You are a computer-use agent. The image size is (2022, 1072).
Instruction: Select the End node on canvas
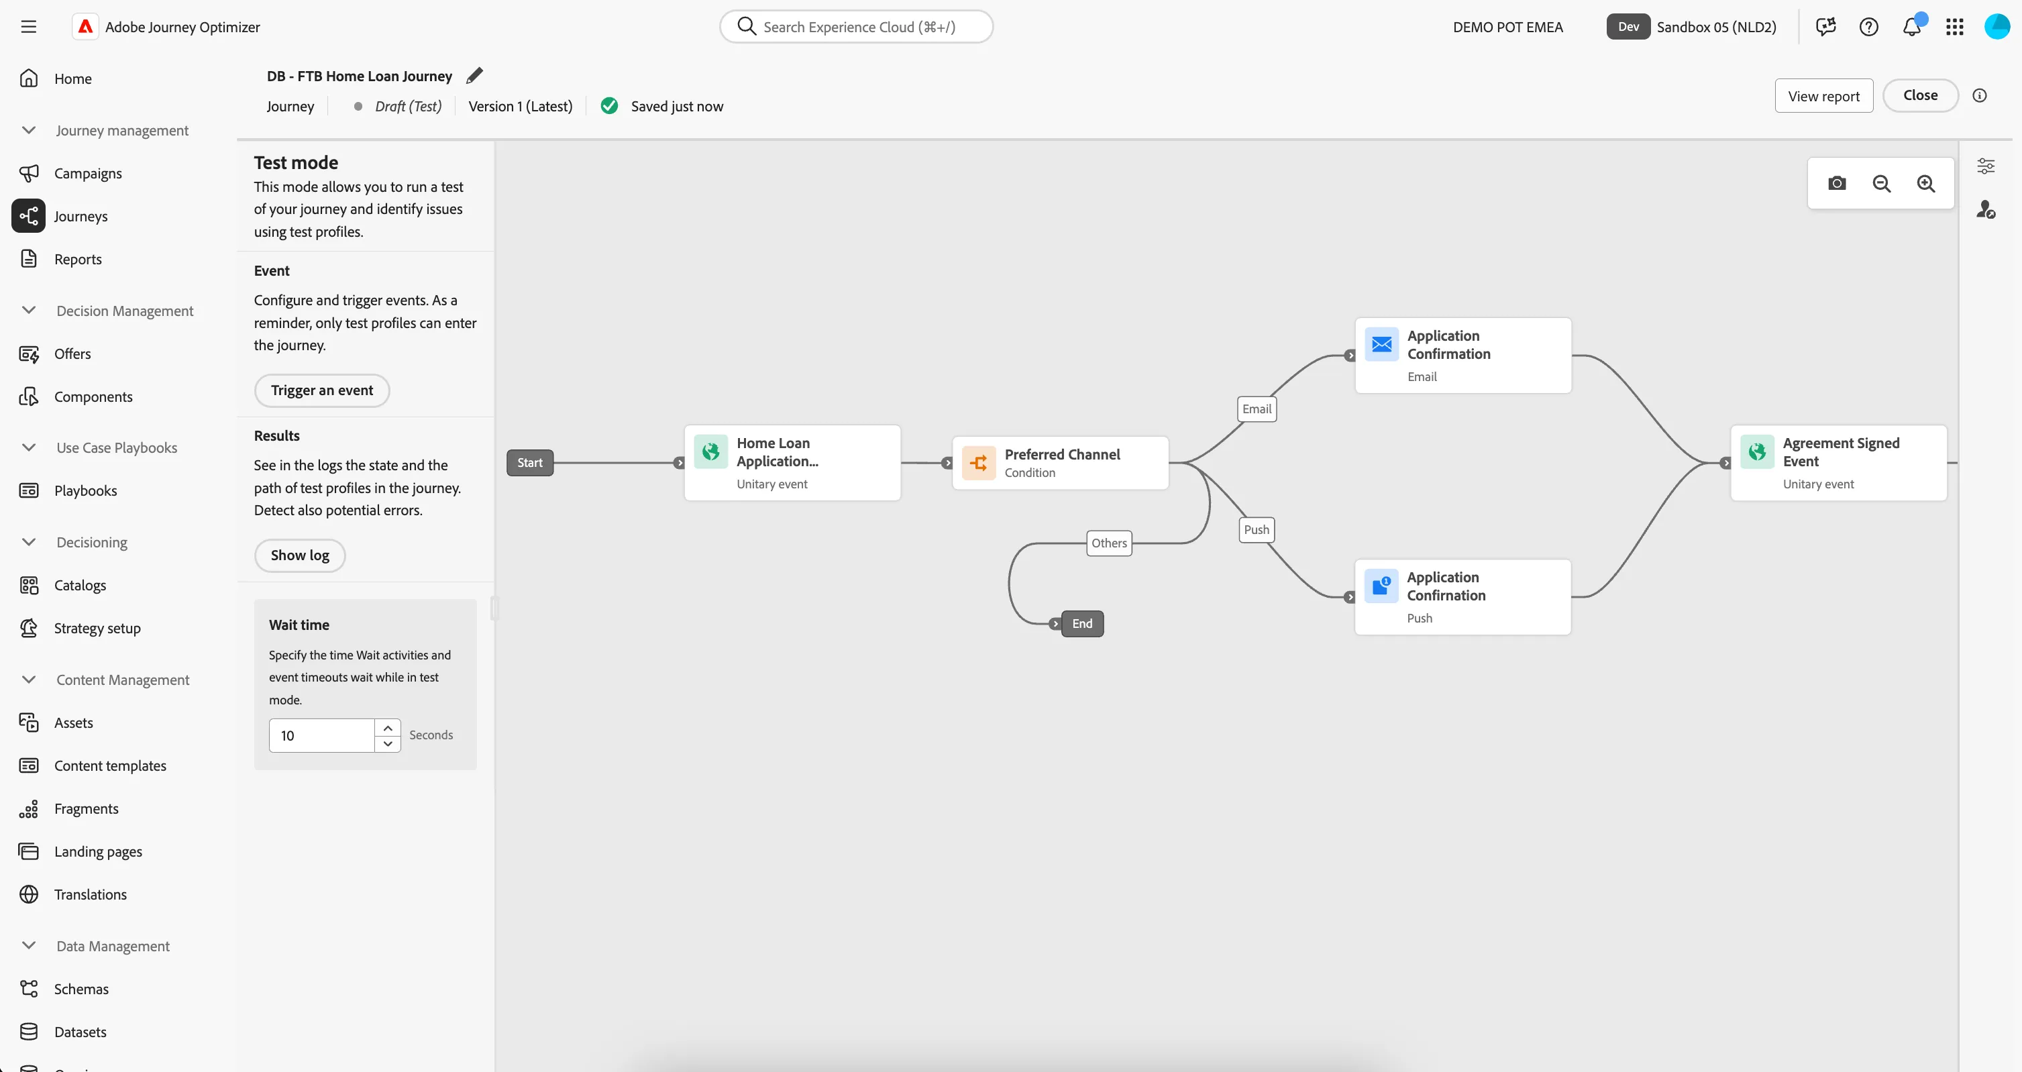(x=1082, y=624)
